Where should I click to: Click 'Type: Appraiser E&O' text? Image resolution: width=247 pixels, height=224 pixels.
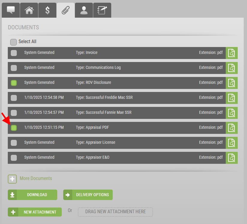[x=92, y=157]
